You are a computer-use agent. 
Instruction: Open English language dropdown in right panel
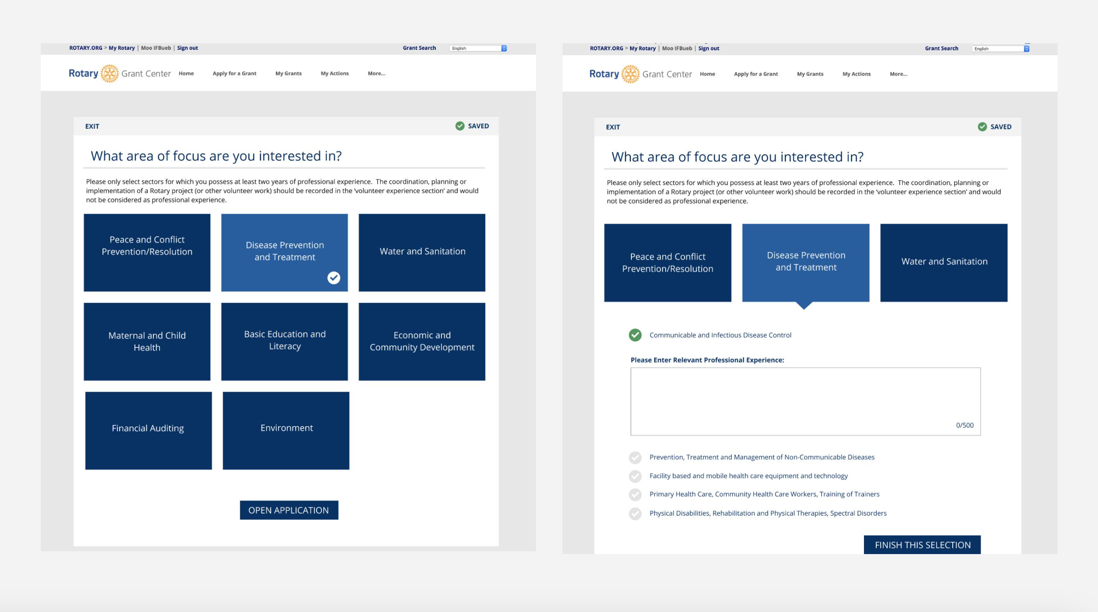pos(1000,49)
